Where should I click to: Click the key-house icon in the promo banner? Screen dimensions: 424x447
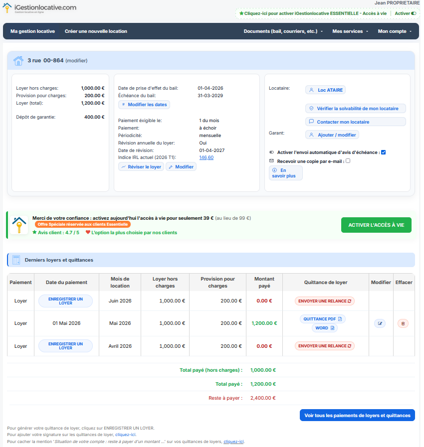coord(19,225)
